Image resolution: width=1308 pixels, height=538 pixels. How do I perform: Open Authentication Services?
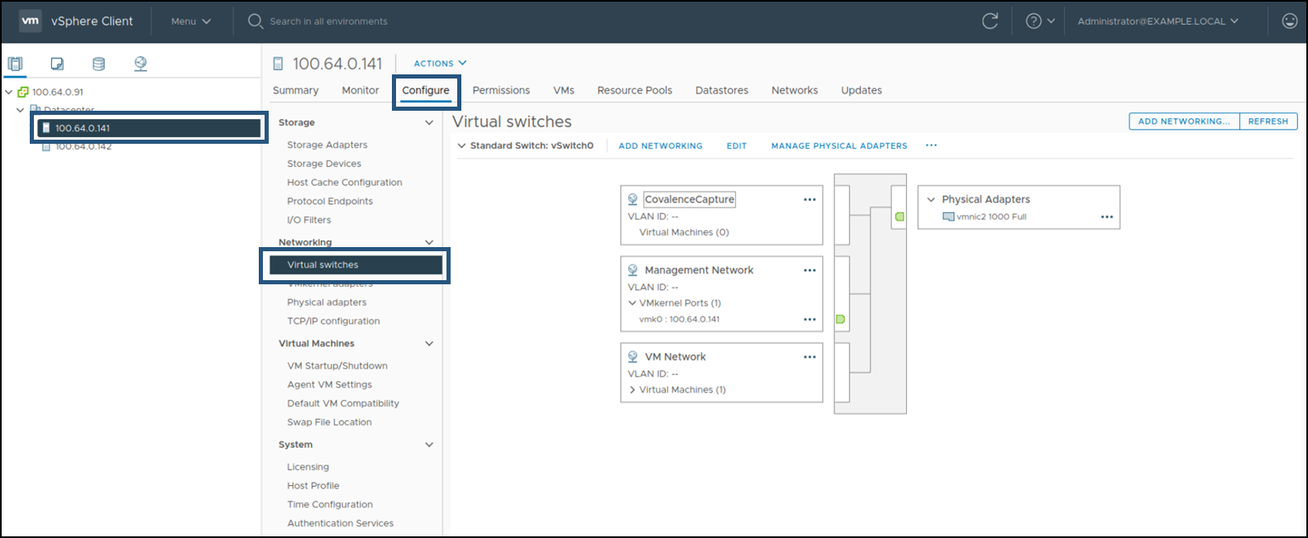click(341, 523)
